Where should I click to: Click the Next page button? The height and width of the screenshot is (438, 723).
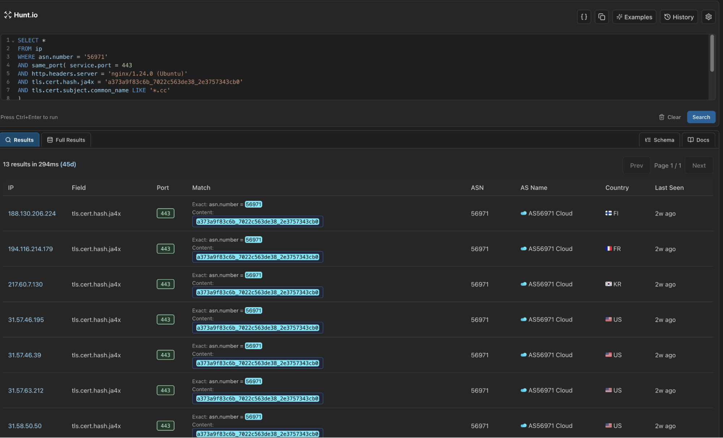point(698,165)
